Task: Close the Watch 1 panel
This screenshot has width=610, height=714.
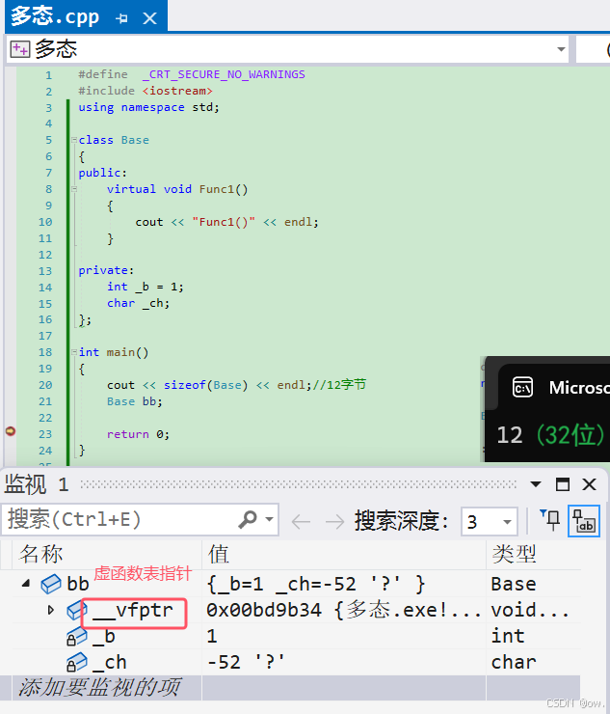Action: [590, 484]
